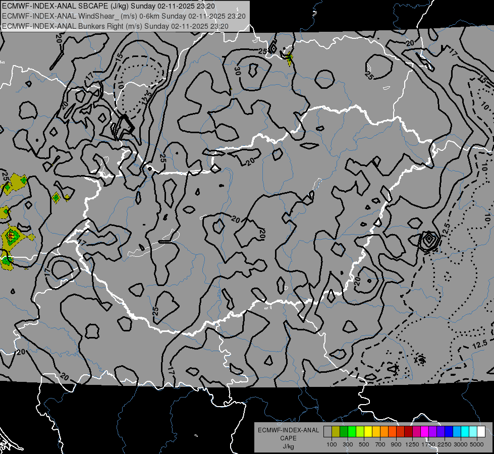Image resolution: width=494 pixels, height=454 pixels.
Task: Click the 5000 value under legend
Action: click(x=477, y=444)
